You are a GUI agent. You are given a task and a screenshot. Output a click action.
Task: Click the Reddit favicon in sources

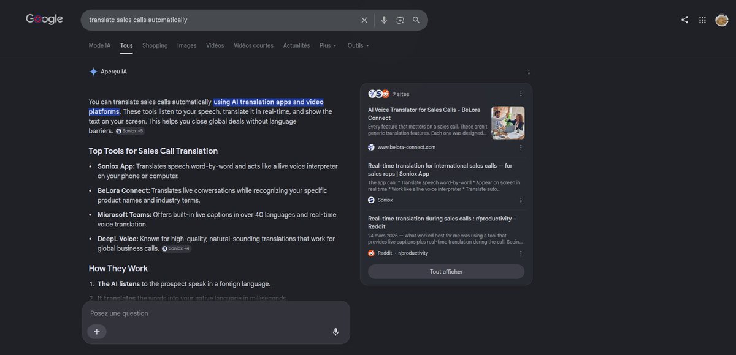[371, 253]
